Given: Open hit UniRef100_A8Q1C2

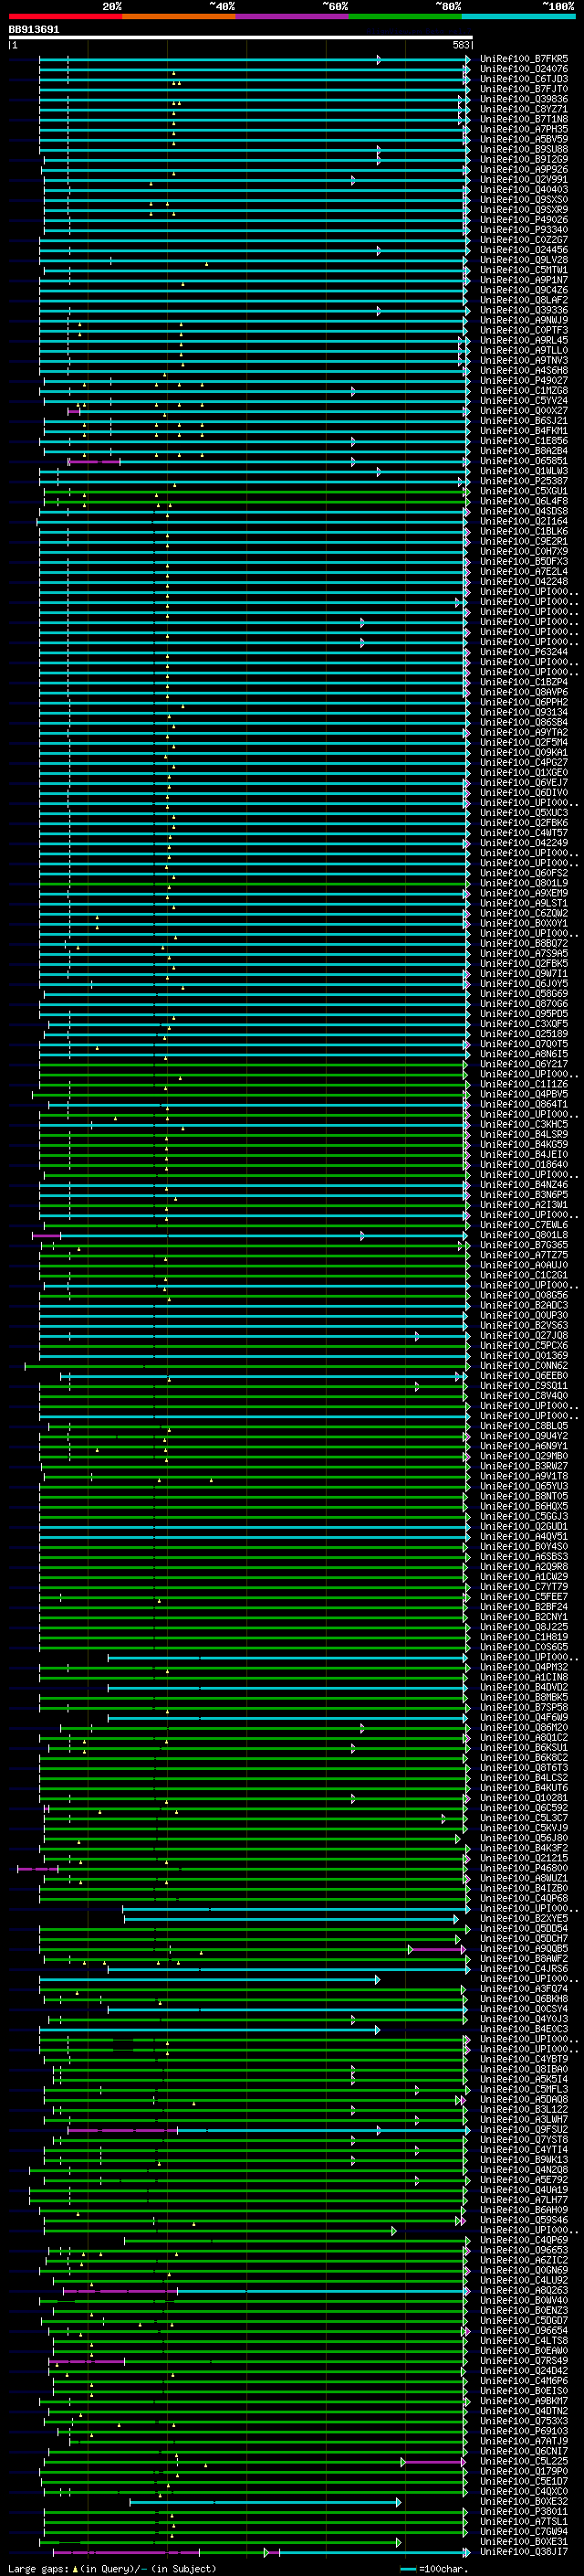Looking at the screenshot, I should 524,1737.
